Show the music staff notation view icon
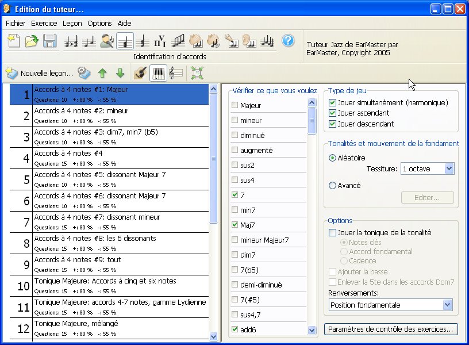This screenshot has height=345, width=469. pyautogui.click(x=176, y=73)
